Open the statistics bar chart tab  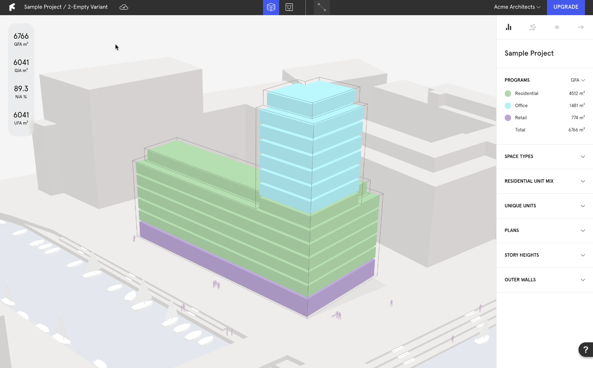point(508,27)
